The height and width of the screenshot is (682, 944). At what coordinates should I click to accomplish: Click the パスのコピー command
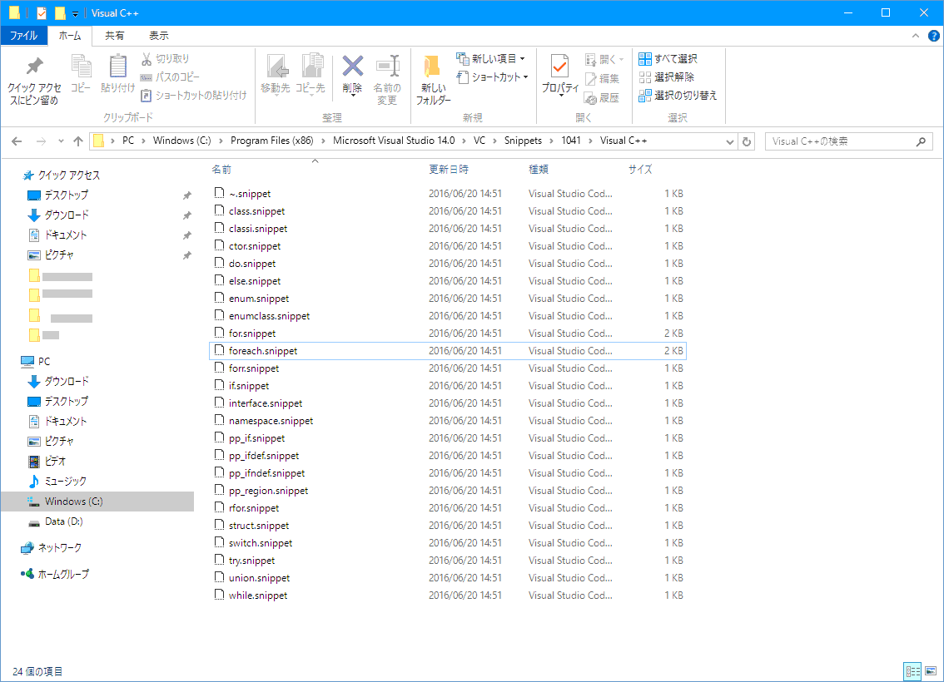point(171,77)
